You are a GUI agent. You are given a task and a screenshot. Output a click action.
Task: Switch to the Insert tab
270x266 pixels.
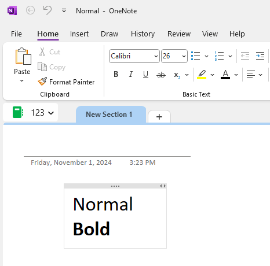click(79, 34)
